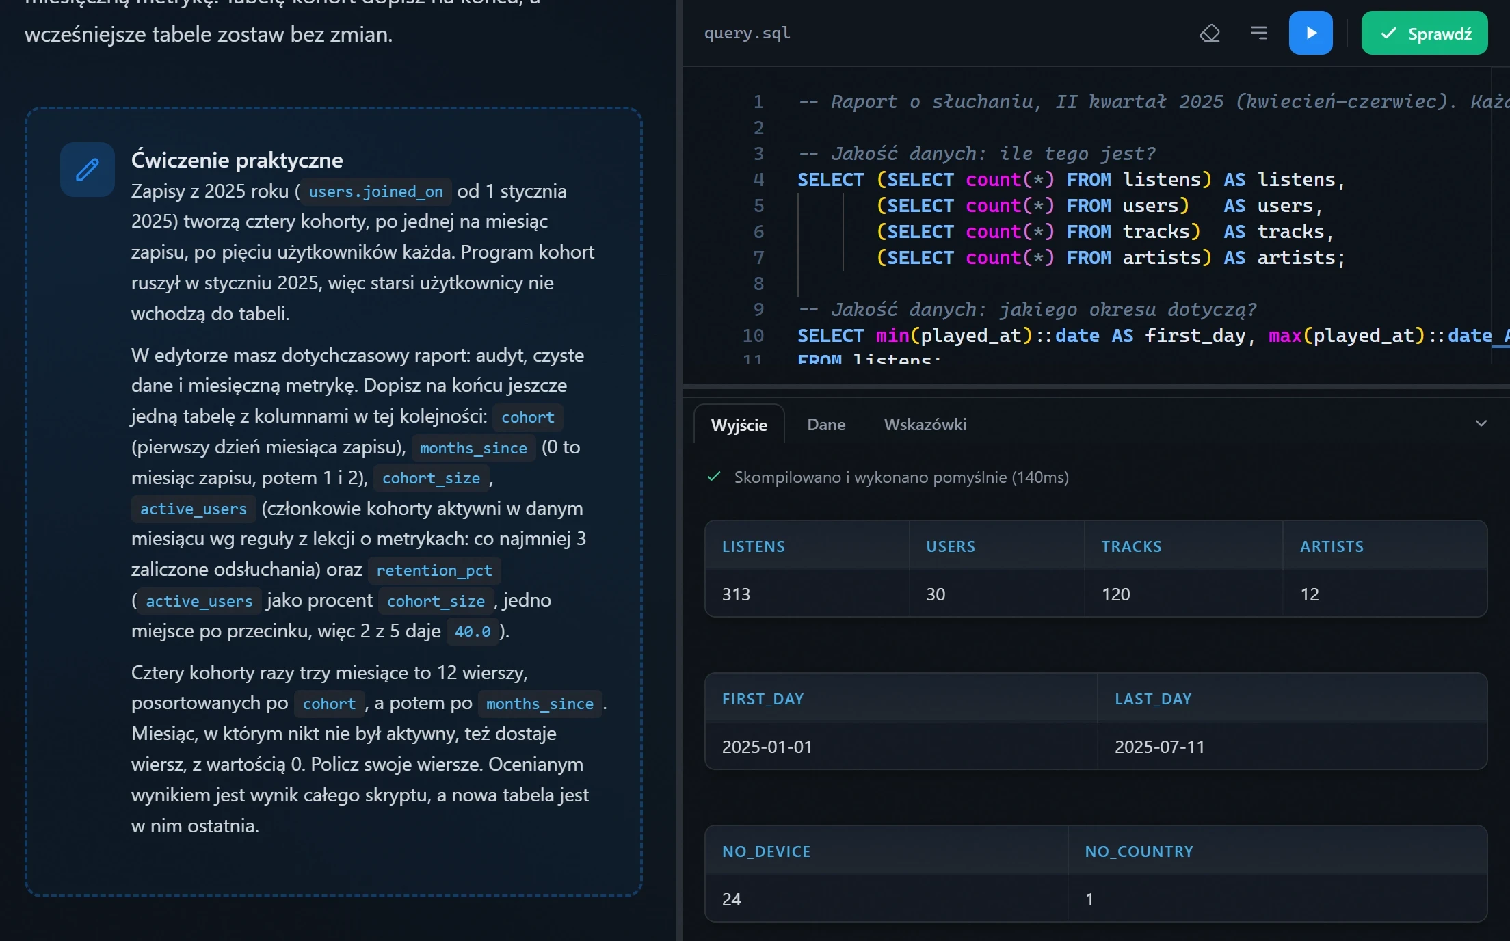Viewport: 1510px width, 941px height.
Task: Click the 40.0 code tag
Action: 472,631
